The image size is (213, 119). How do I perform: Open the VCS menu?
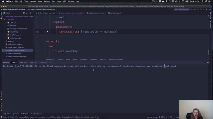tap(65, 1)
